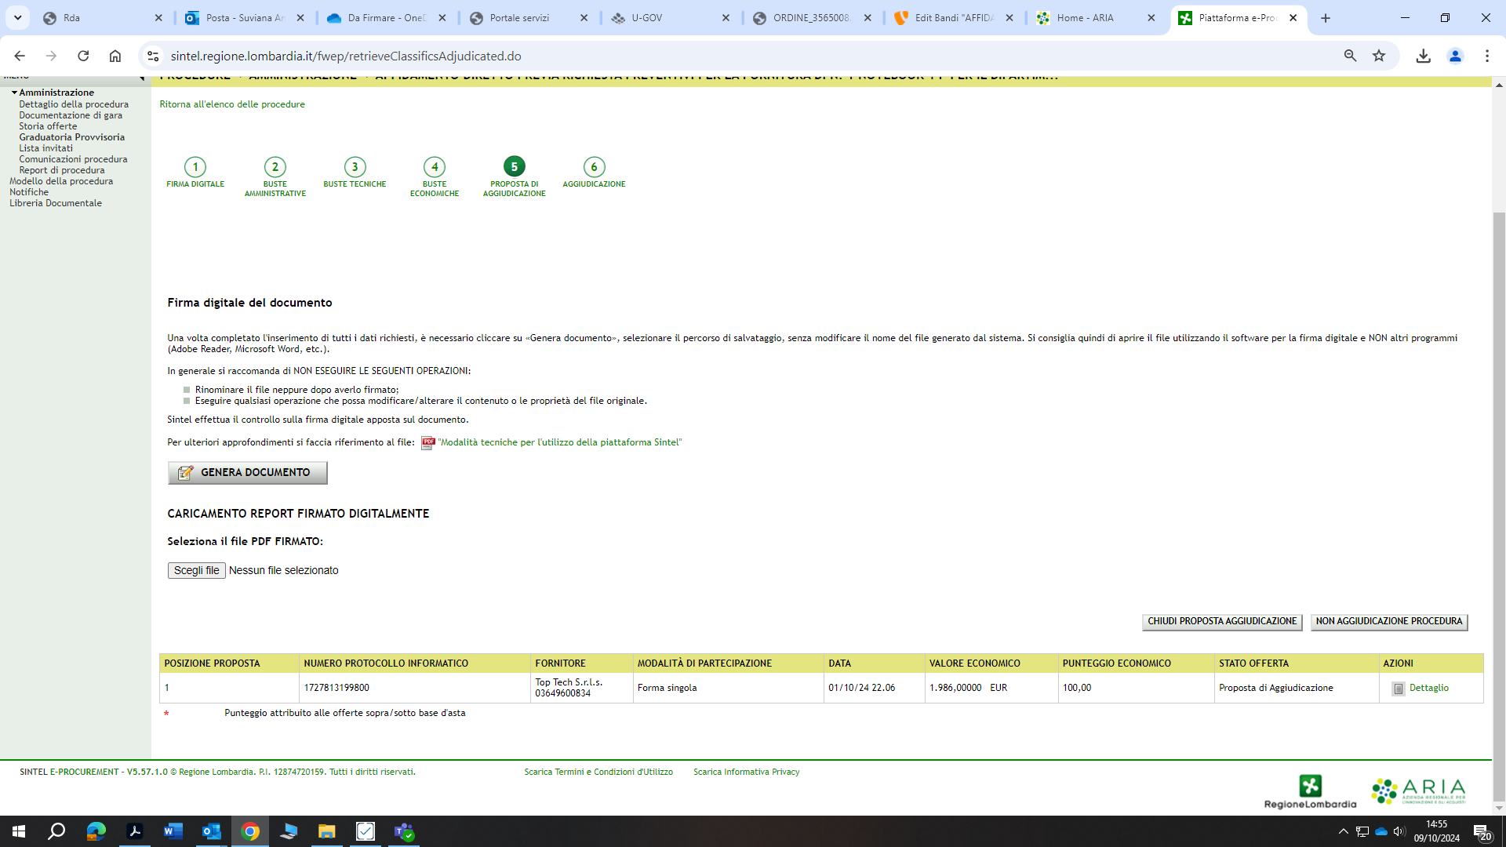Image resolution: width=1506 pixels, height=847 pixels.
Task: Open step 6 Aggiudicazione circle
Action: pyautogui.click(x=594, y=166)
